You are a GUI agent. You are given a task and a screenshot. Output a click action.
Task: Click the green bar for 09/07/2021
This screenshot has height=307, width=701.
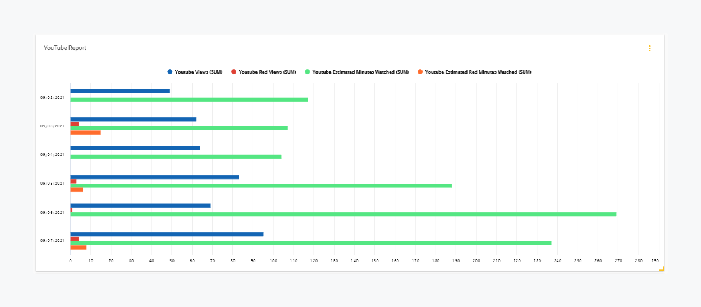tap(310, 243)
